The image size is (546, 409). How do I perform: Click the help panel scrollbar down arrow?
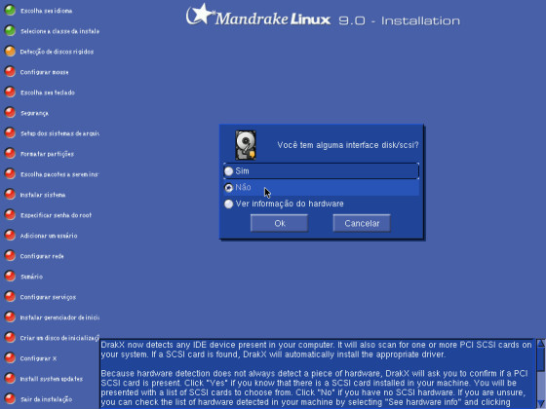(x=541, y=404)
